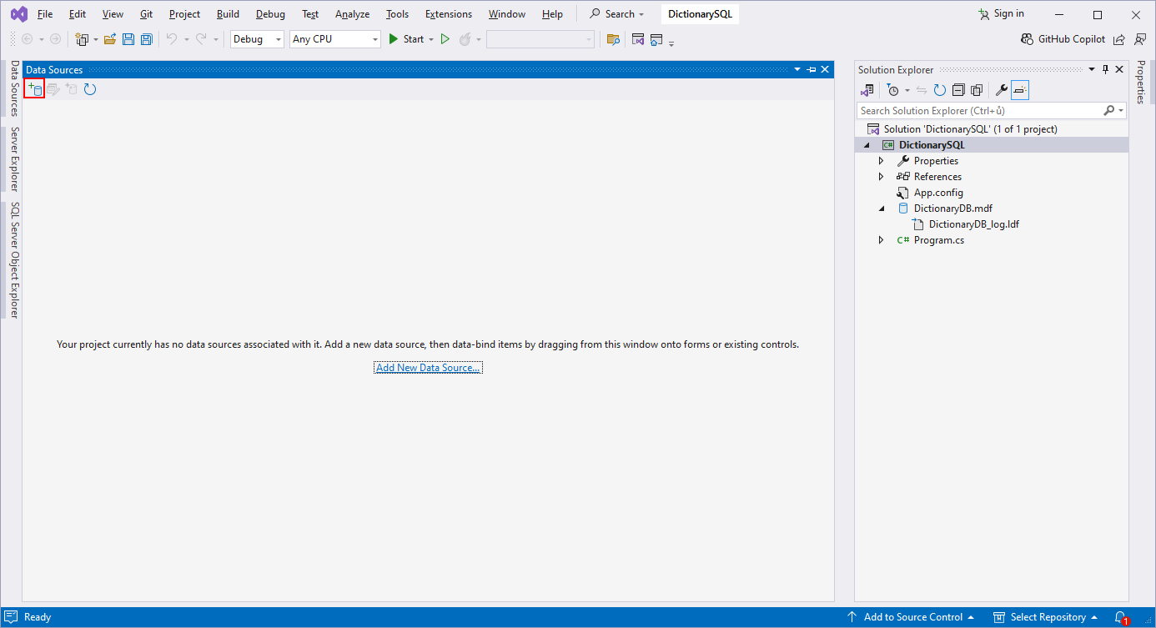
Task: Open the Build menu
Action: click(x=228, y=14)
